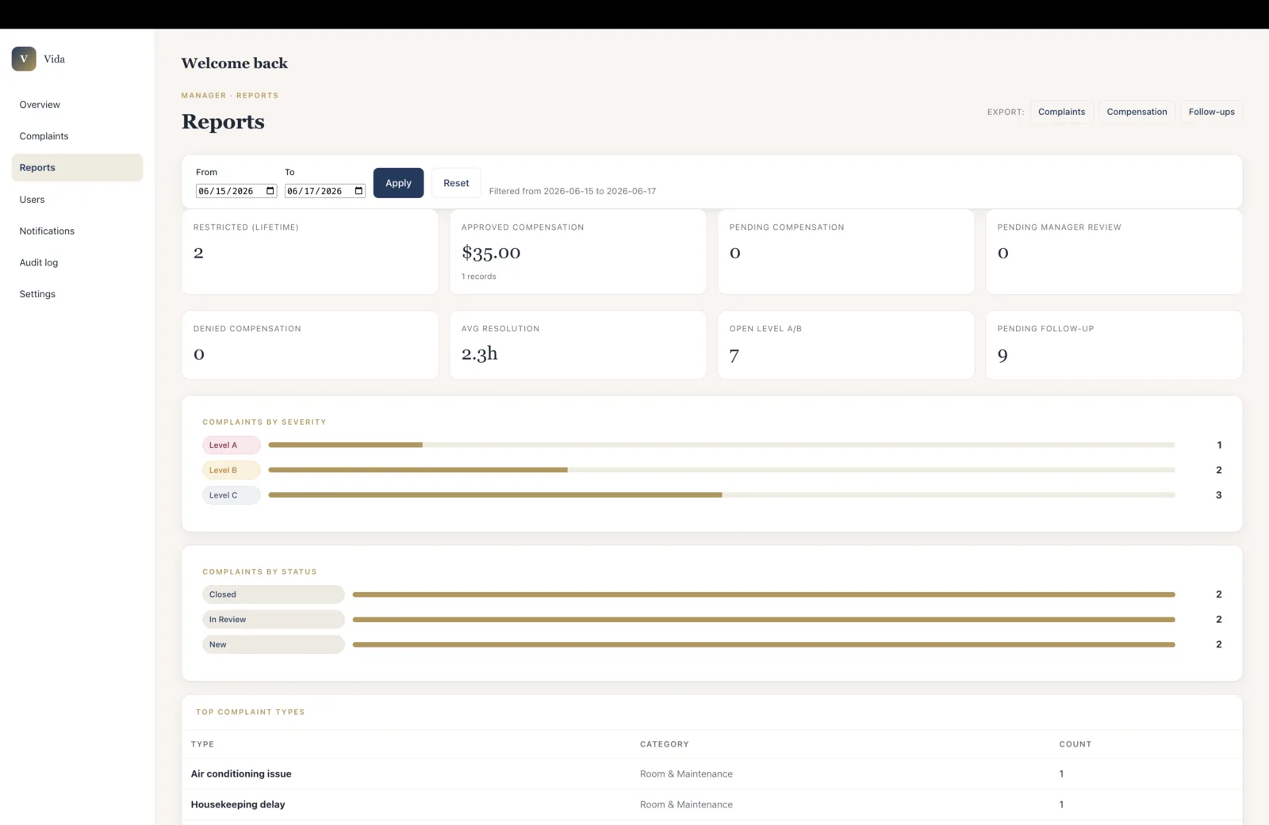Click the Level C severity bar
This screenshot has height=825, width=1269.
coord(722,495)
